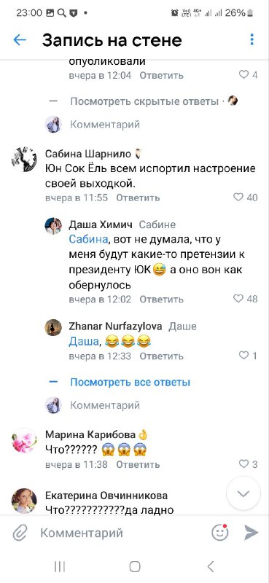Open the emoji sticker picker
This screenshot has width=269, height=583.
pos(220,533)
